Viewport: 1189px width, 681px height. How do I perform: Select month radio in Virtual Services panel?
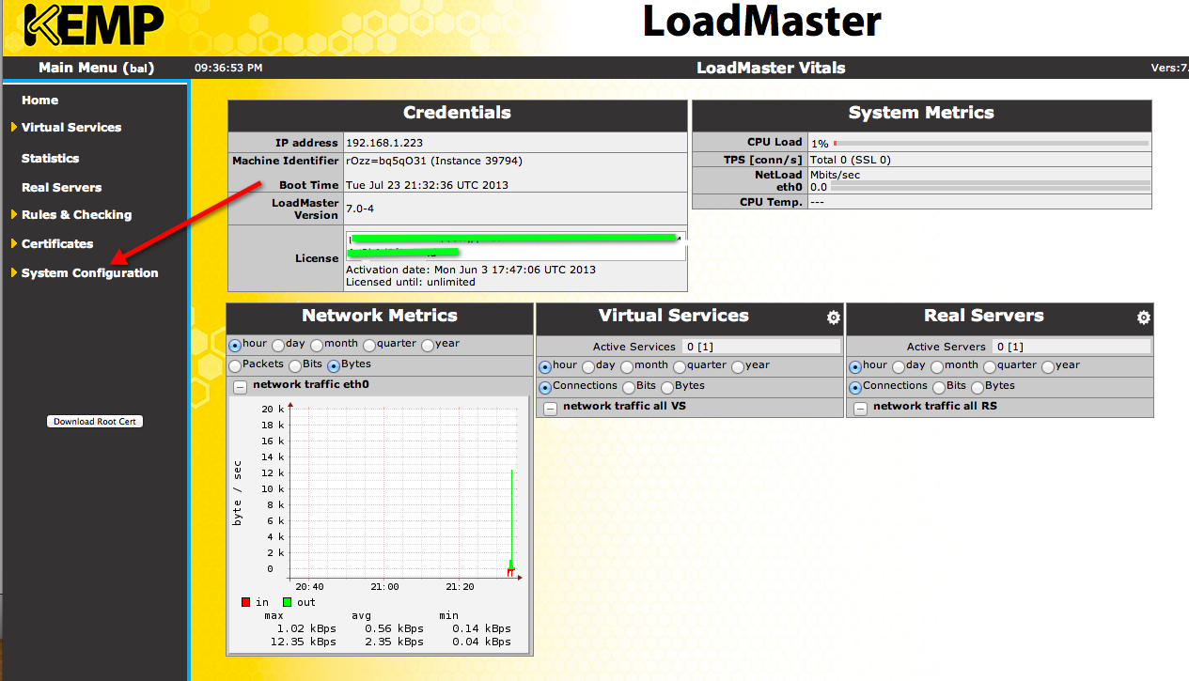tap(627, 366)
